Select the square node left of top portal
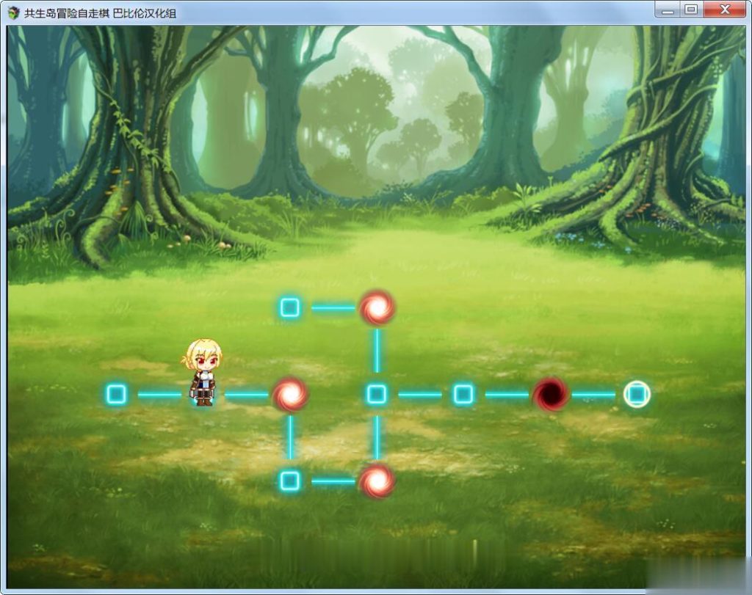 click(x=290, y=308)
